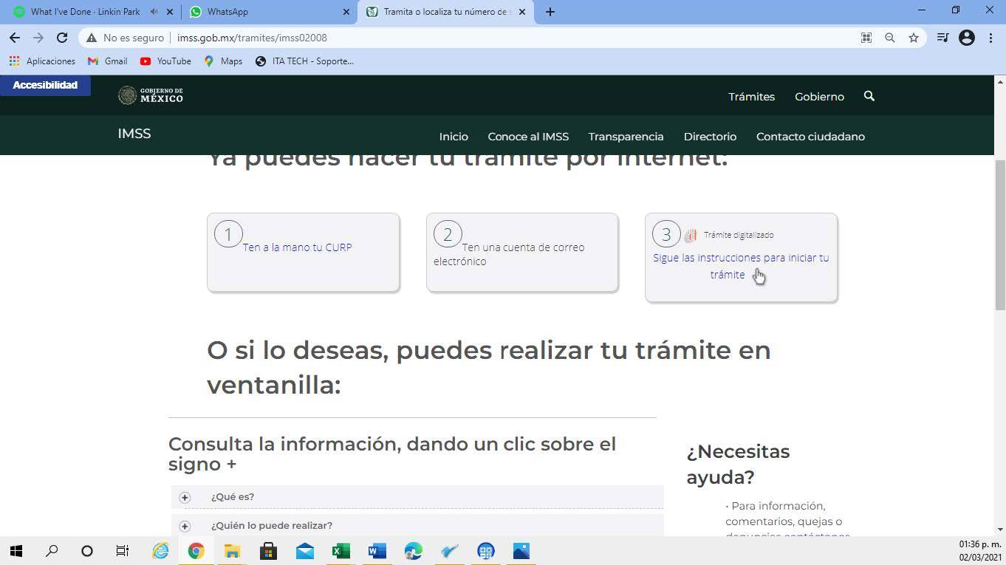Screen dimensions: 1006x565
Task: Click the Accesibilidad button
Action: point(45,85)
